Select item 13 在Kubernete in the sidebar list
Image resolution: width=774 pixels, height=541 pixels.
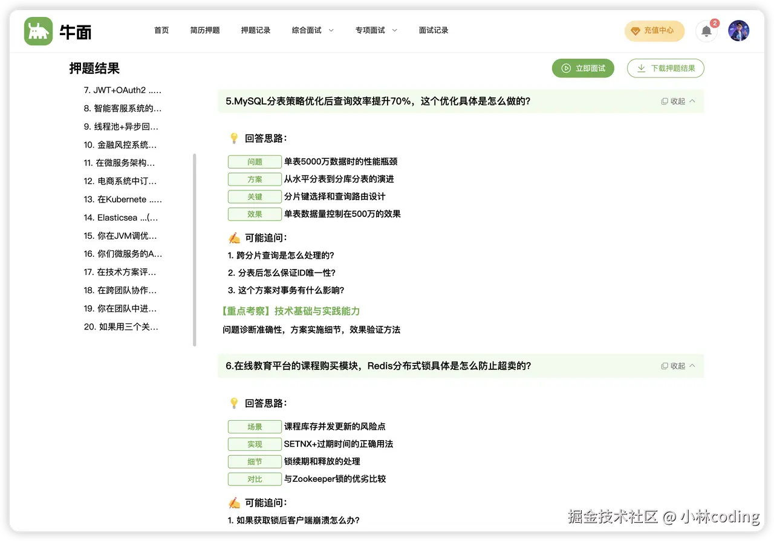coord(120,199)
